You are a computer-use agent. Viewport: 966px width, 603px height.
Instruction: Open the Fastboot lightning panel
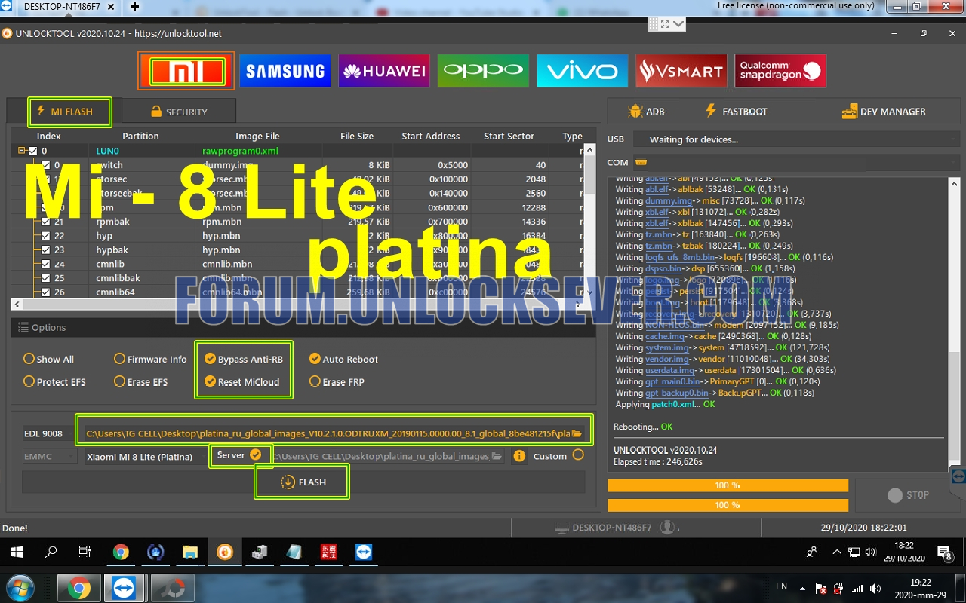(x=736, y=111)
